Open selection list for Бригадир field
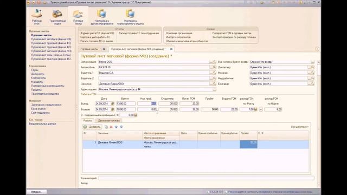The image size is (347, 195). click(309, 84)
